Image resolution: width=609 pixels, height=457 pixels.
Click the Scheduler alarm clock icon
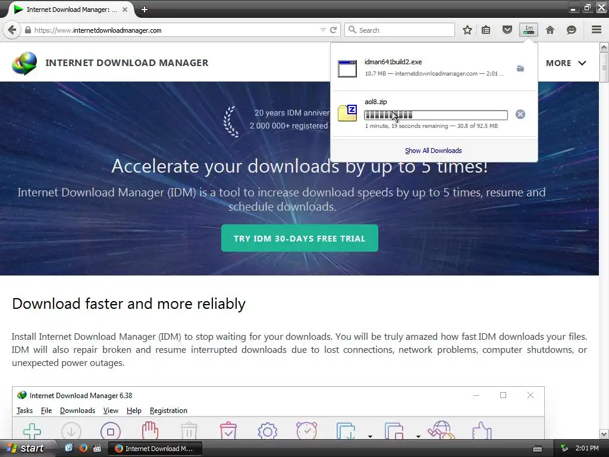(307, 431)
